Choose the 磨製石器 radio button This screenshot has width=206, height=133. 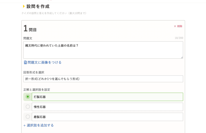click(x=28, y=117)
